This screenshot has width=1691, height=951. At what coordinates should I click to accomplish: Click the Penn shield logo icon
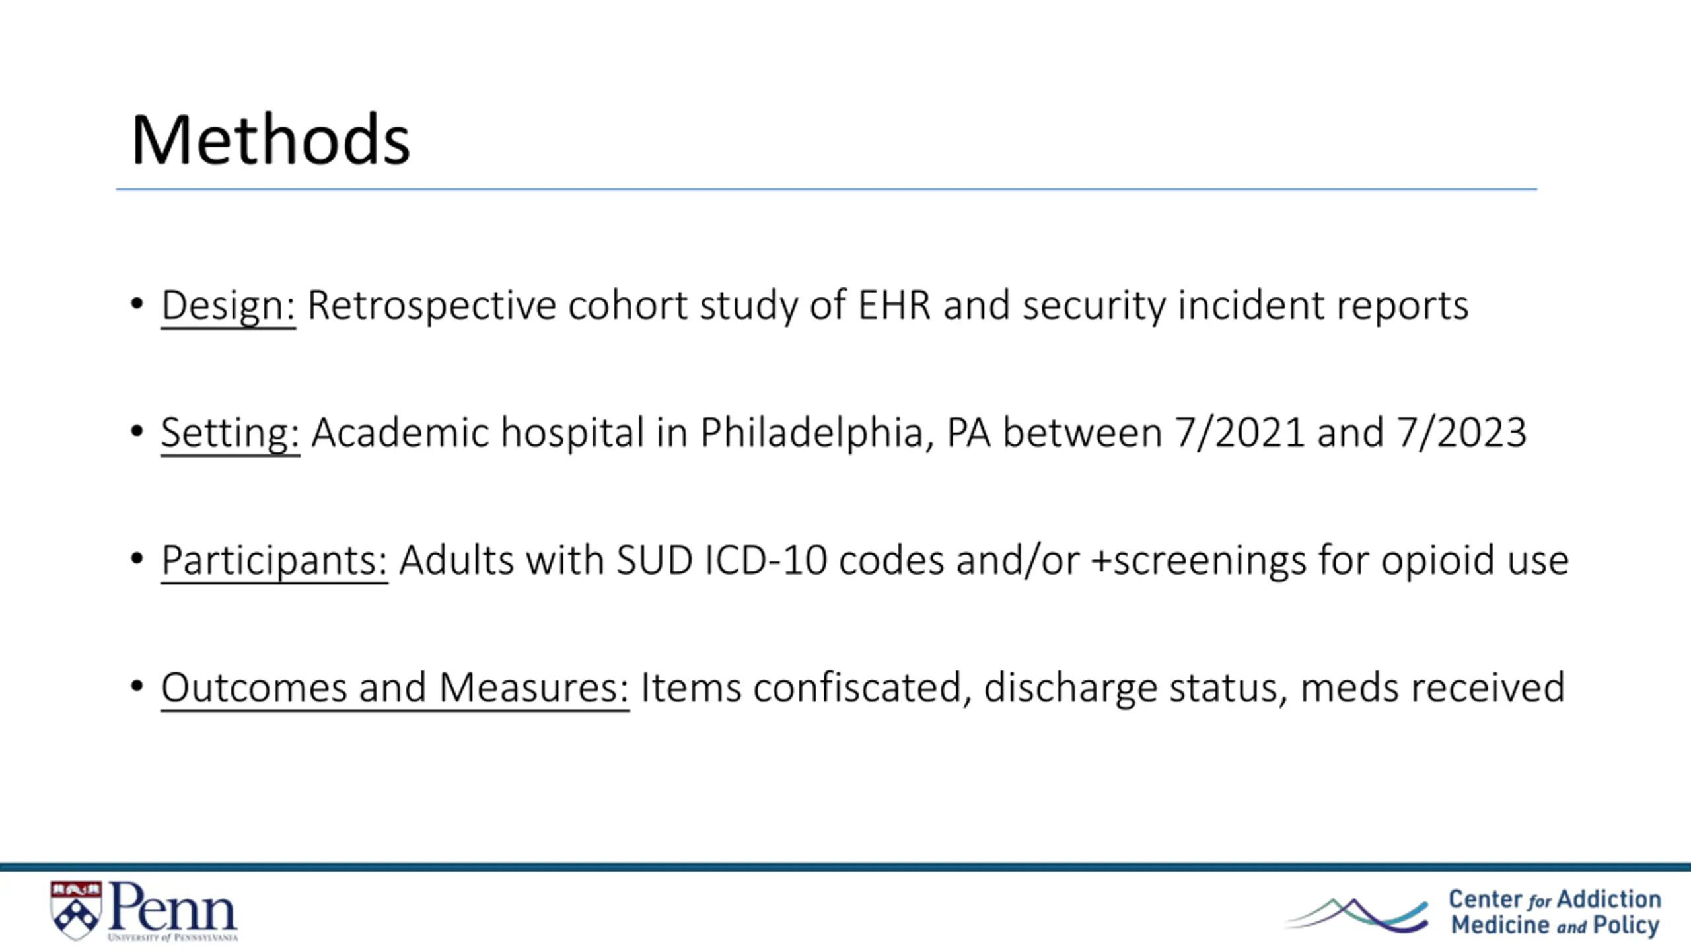tap(76, 910)
